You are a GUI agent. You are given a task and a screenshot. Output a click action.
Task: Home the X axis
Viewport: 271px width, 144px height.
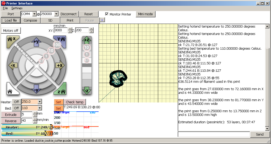11,41
